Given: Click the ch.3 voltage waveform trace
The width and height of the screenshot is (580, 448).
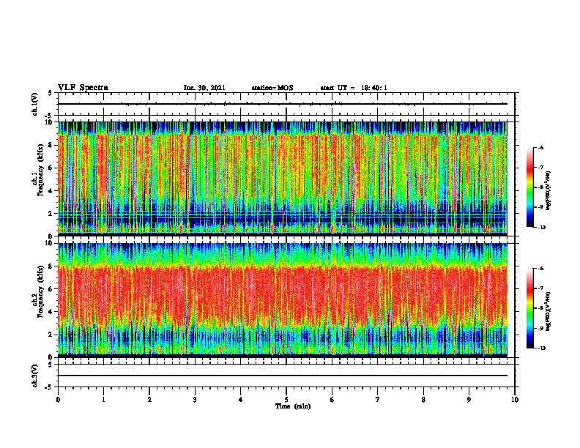Looking at the screenshot, I should [x=283, y=376].
